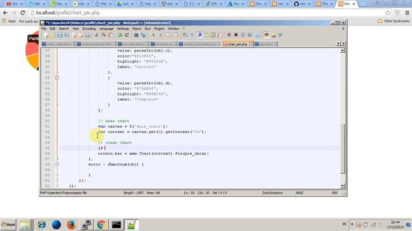Click the '// draw chart' comment line
Screen dimensions: 412x231
tap(113, 121)
